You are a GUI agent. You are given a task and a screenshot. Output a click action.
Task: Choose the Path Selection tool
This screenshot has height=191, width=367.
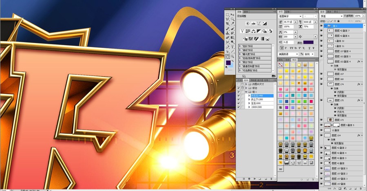pyautogui.click(x=228, y=51)
